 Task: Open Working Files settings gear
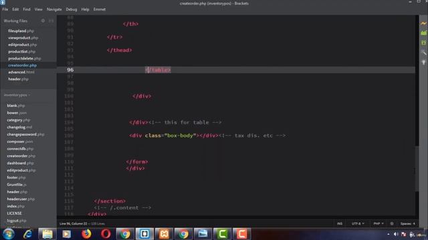tap(43, 21)
